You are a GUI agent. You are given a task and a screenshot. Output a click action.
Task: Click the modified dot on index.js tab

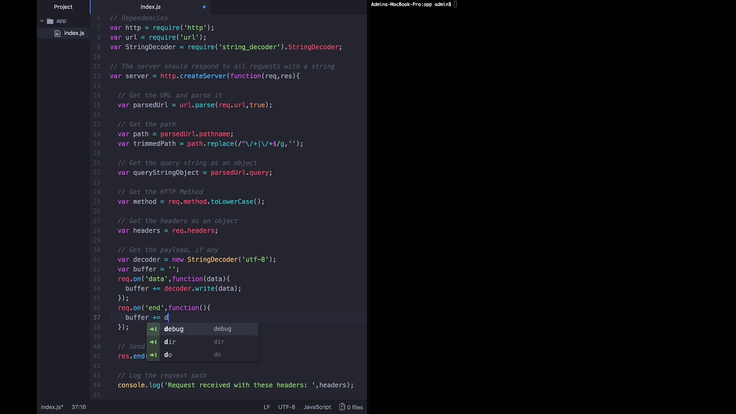click(x=204, y=7)
